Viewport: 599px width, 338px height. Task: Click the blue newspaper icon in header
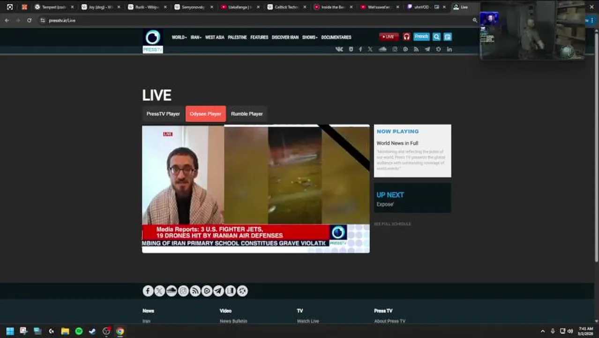(x=448, y=37)
